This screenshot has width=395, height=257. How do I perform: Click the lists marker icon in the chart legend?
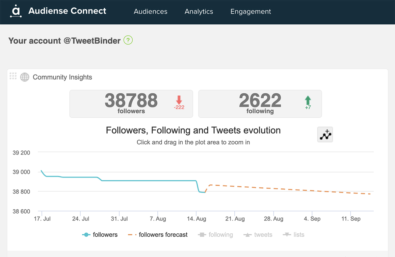click(x=287, y=235)
